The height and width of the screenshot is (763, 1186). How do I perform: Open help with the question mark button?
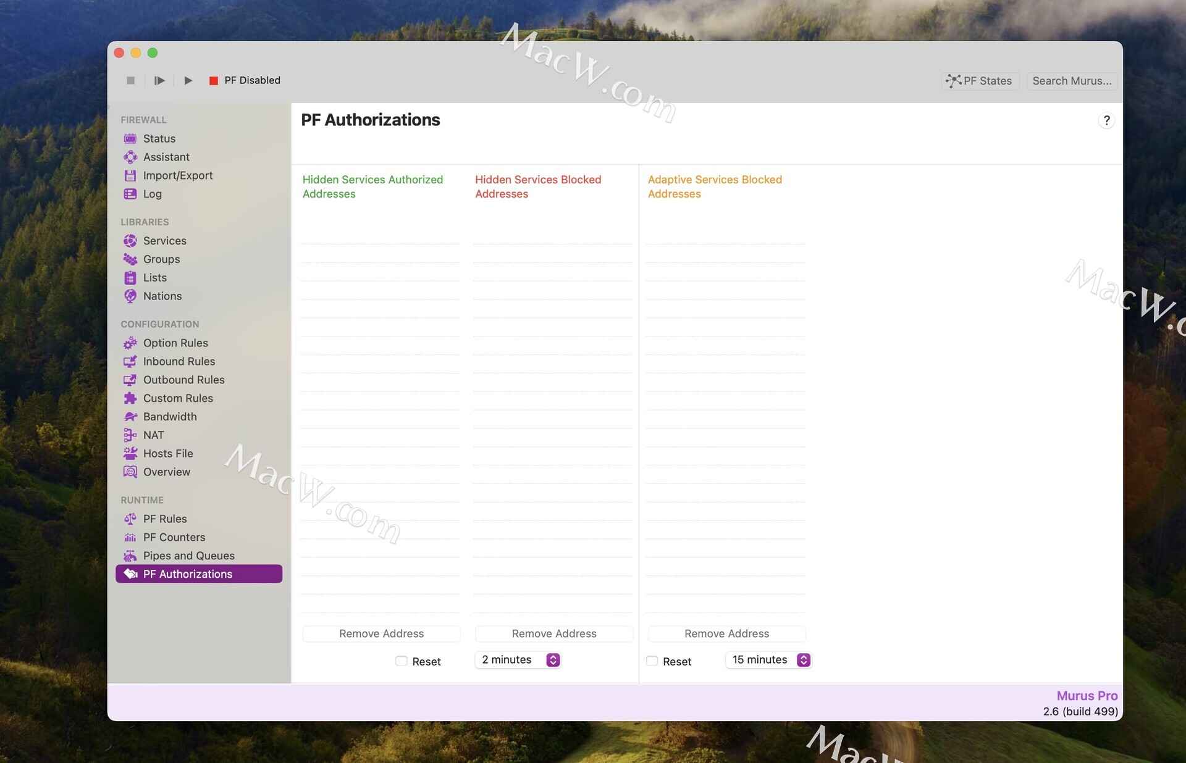pyautogui.click(x=1106, y=120)
